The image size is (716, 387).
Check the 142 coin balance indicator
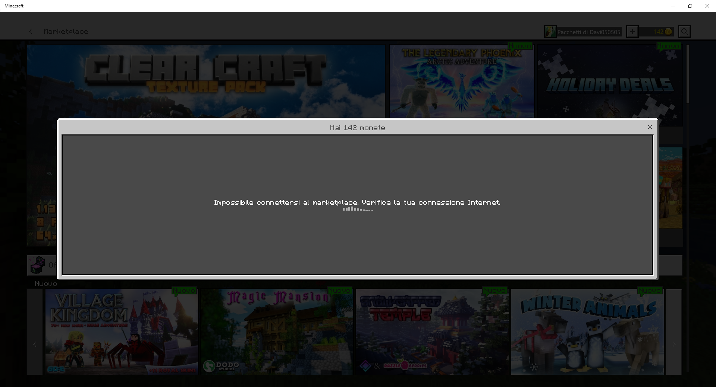[657, 32]
